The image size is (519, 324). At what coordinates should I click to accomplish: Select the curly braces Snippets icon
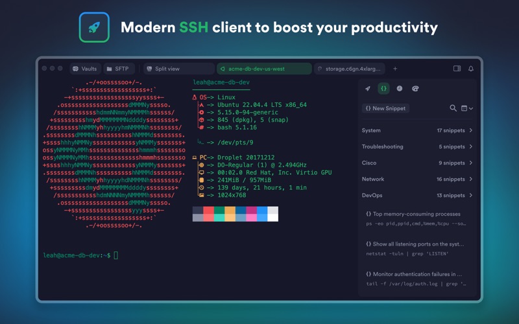[383, 89]
